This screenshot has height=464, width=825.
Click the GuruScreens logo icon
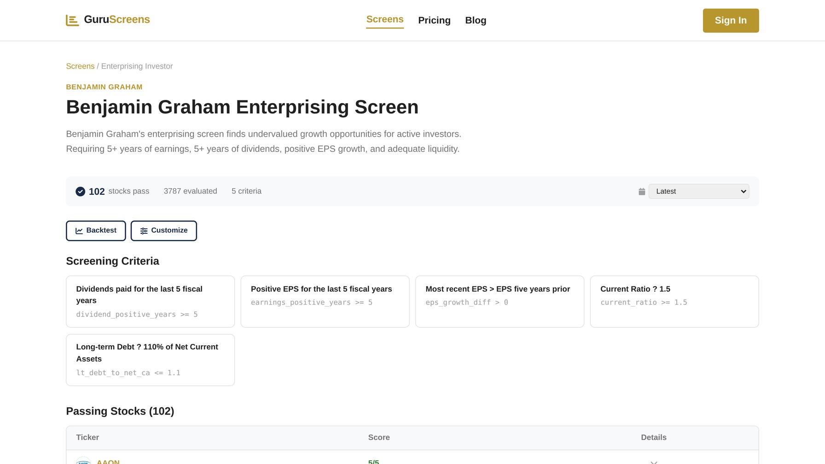click(72, 20)
